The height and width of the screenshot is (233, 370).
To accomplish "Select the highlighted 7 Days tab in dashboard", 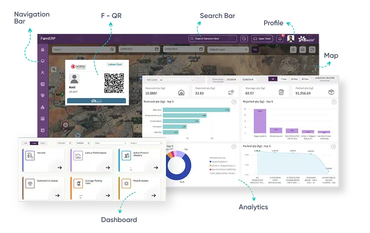I will click(x=34, y=143).
